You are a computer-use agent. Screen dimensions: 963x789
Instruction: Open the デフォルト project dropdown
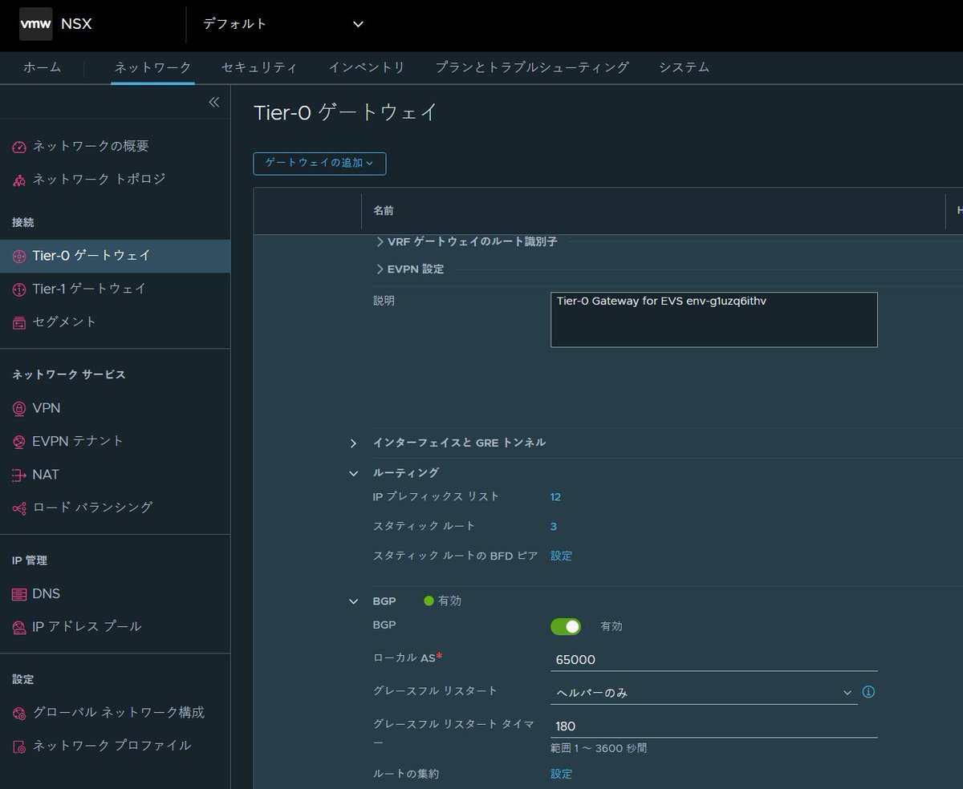[282, 24]
